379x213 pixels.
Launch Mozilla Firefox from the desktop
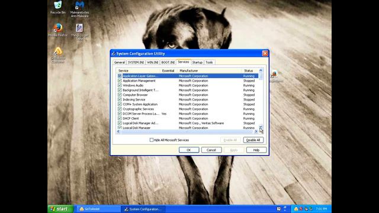point(58,30)
